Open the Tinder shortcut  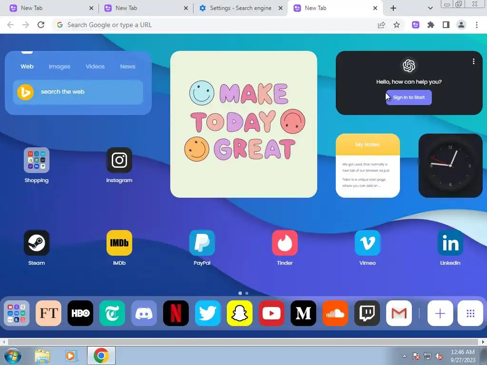point(285,243)
